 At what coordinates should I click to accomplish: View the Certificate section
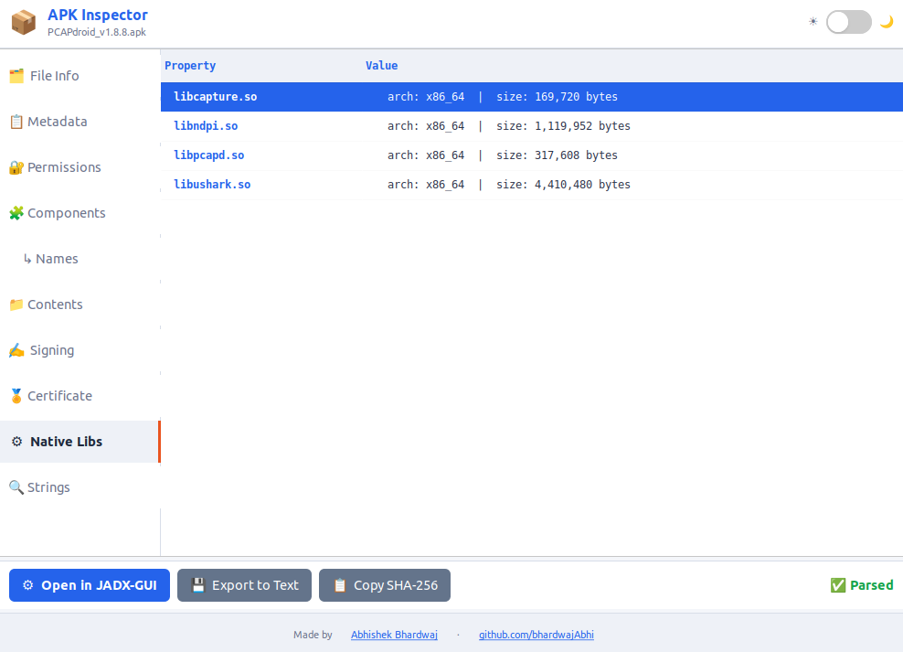click(x=80, y=396)
